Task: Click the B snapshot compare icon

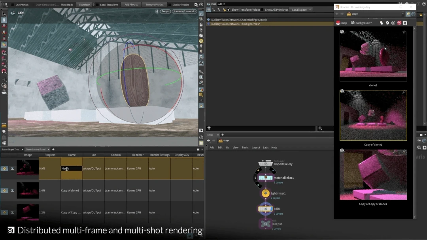Action: pos(393,23)
